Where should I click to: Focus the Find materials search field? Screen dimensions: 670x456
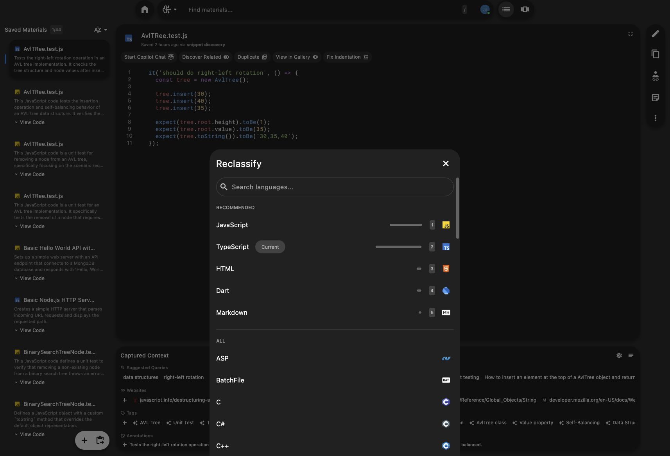pyautogui.click(x=324, y=10)
